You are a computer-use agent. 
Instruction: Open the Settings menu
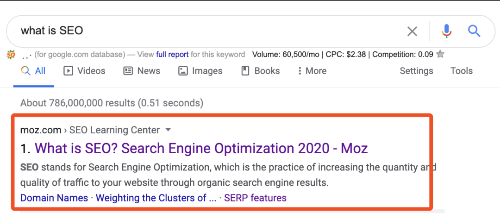click(417, 71)
